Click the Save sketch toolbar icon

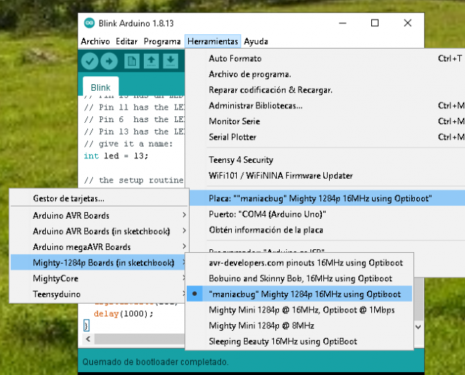pos(169,62)
